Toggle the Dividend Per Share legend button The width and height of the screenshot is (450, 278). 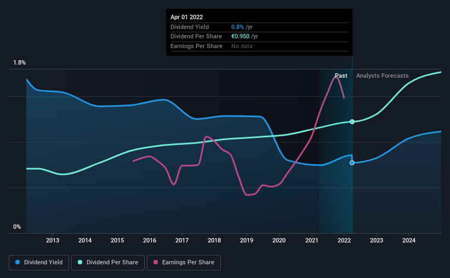pyautogui.click(x=108, y=263)
